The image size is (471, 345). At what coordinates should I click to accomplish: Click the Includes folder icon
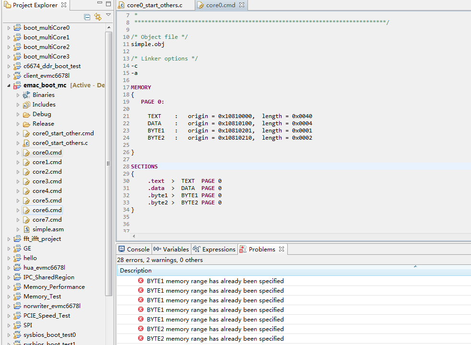coord(26,105)
